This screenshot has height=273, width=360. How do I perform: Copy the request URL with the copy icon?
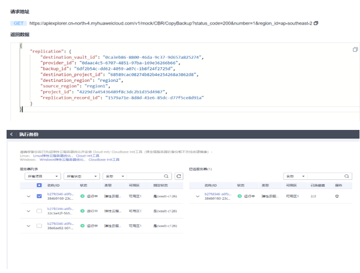(x=316, y=23)
